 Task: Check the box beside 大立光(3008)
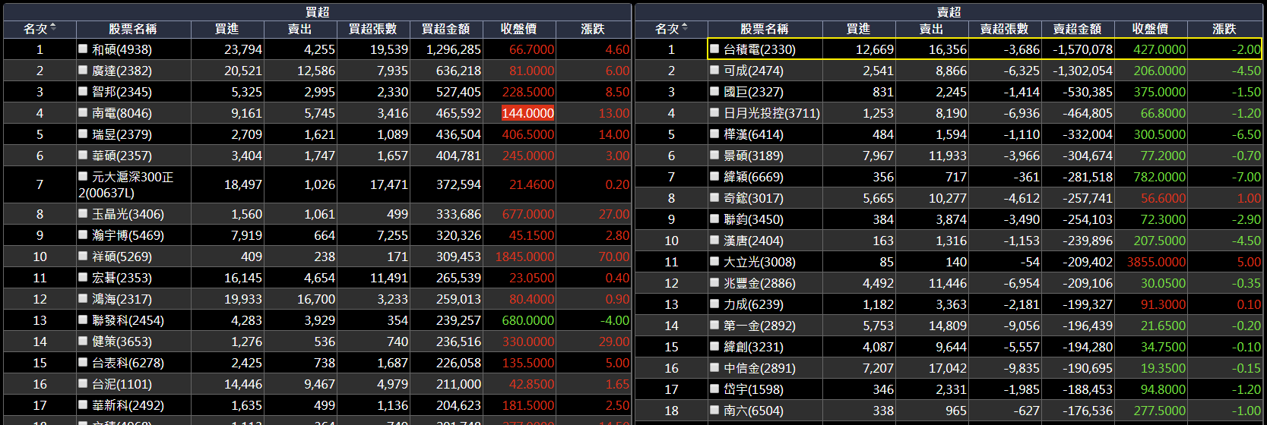pyautogui.click(x=714, y=261)
